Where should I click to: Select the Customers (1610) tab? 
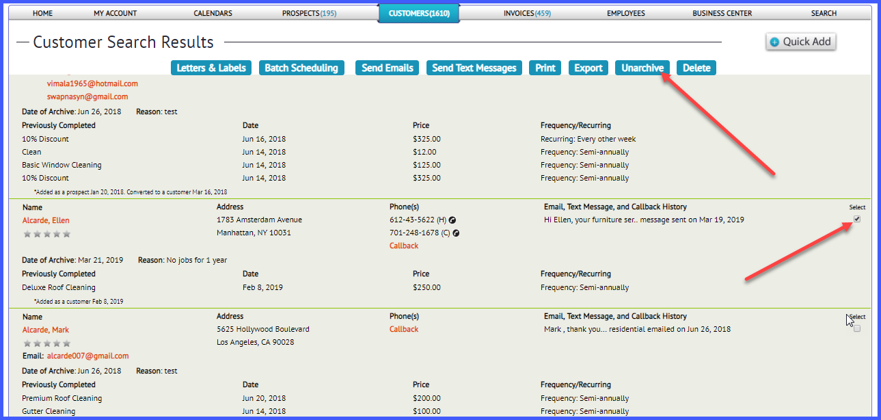419,13
